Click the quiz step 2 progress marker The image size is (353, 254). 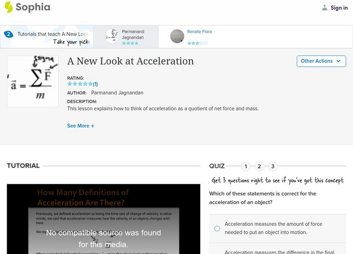coord(259,166)
